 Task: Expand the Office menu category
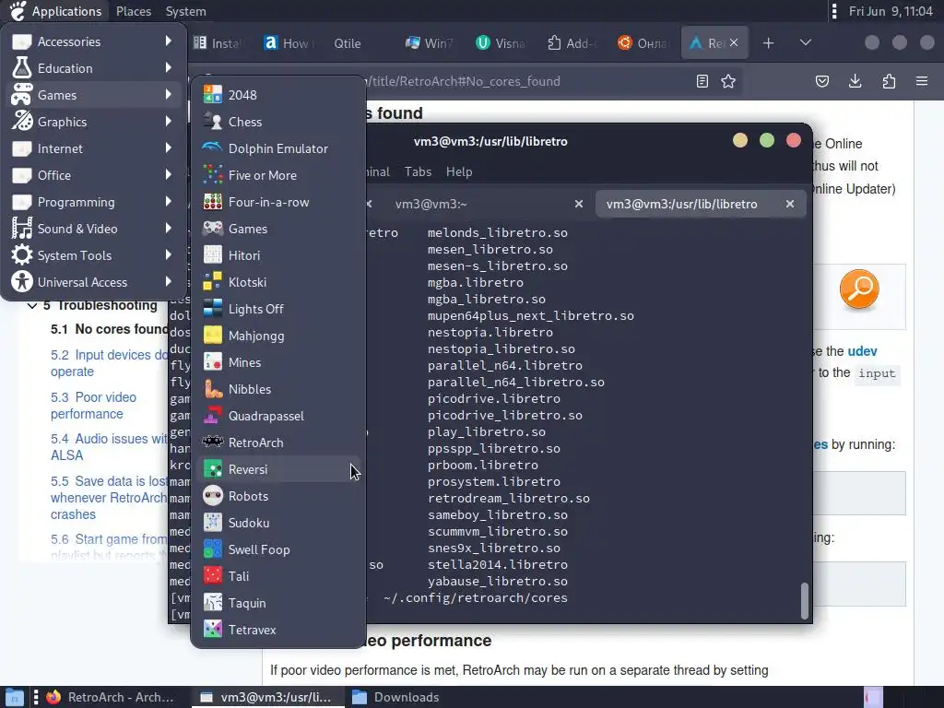(93, 175)
